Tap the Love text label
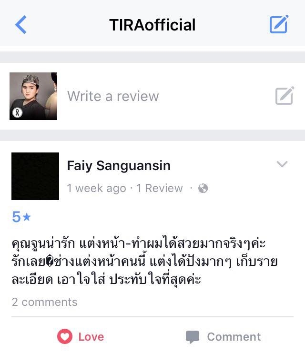305x354 pixels. 91,337
